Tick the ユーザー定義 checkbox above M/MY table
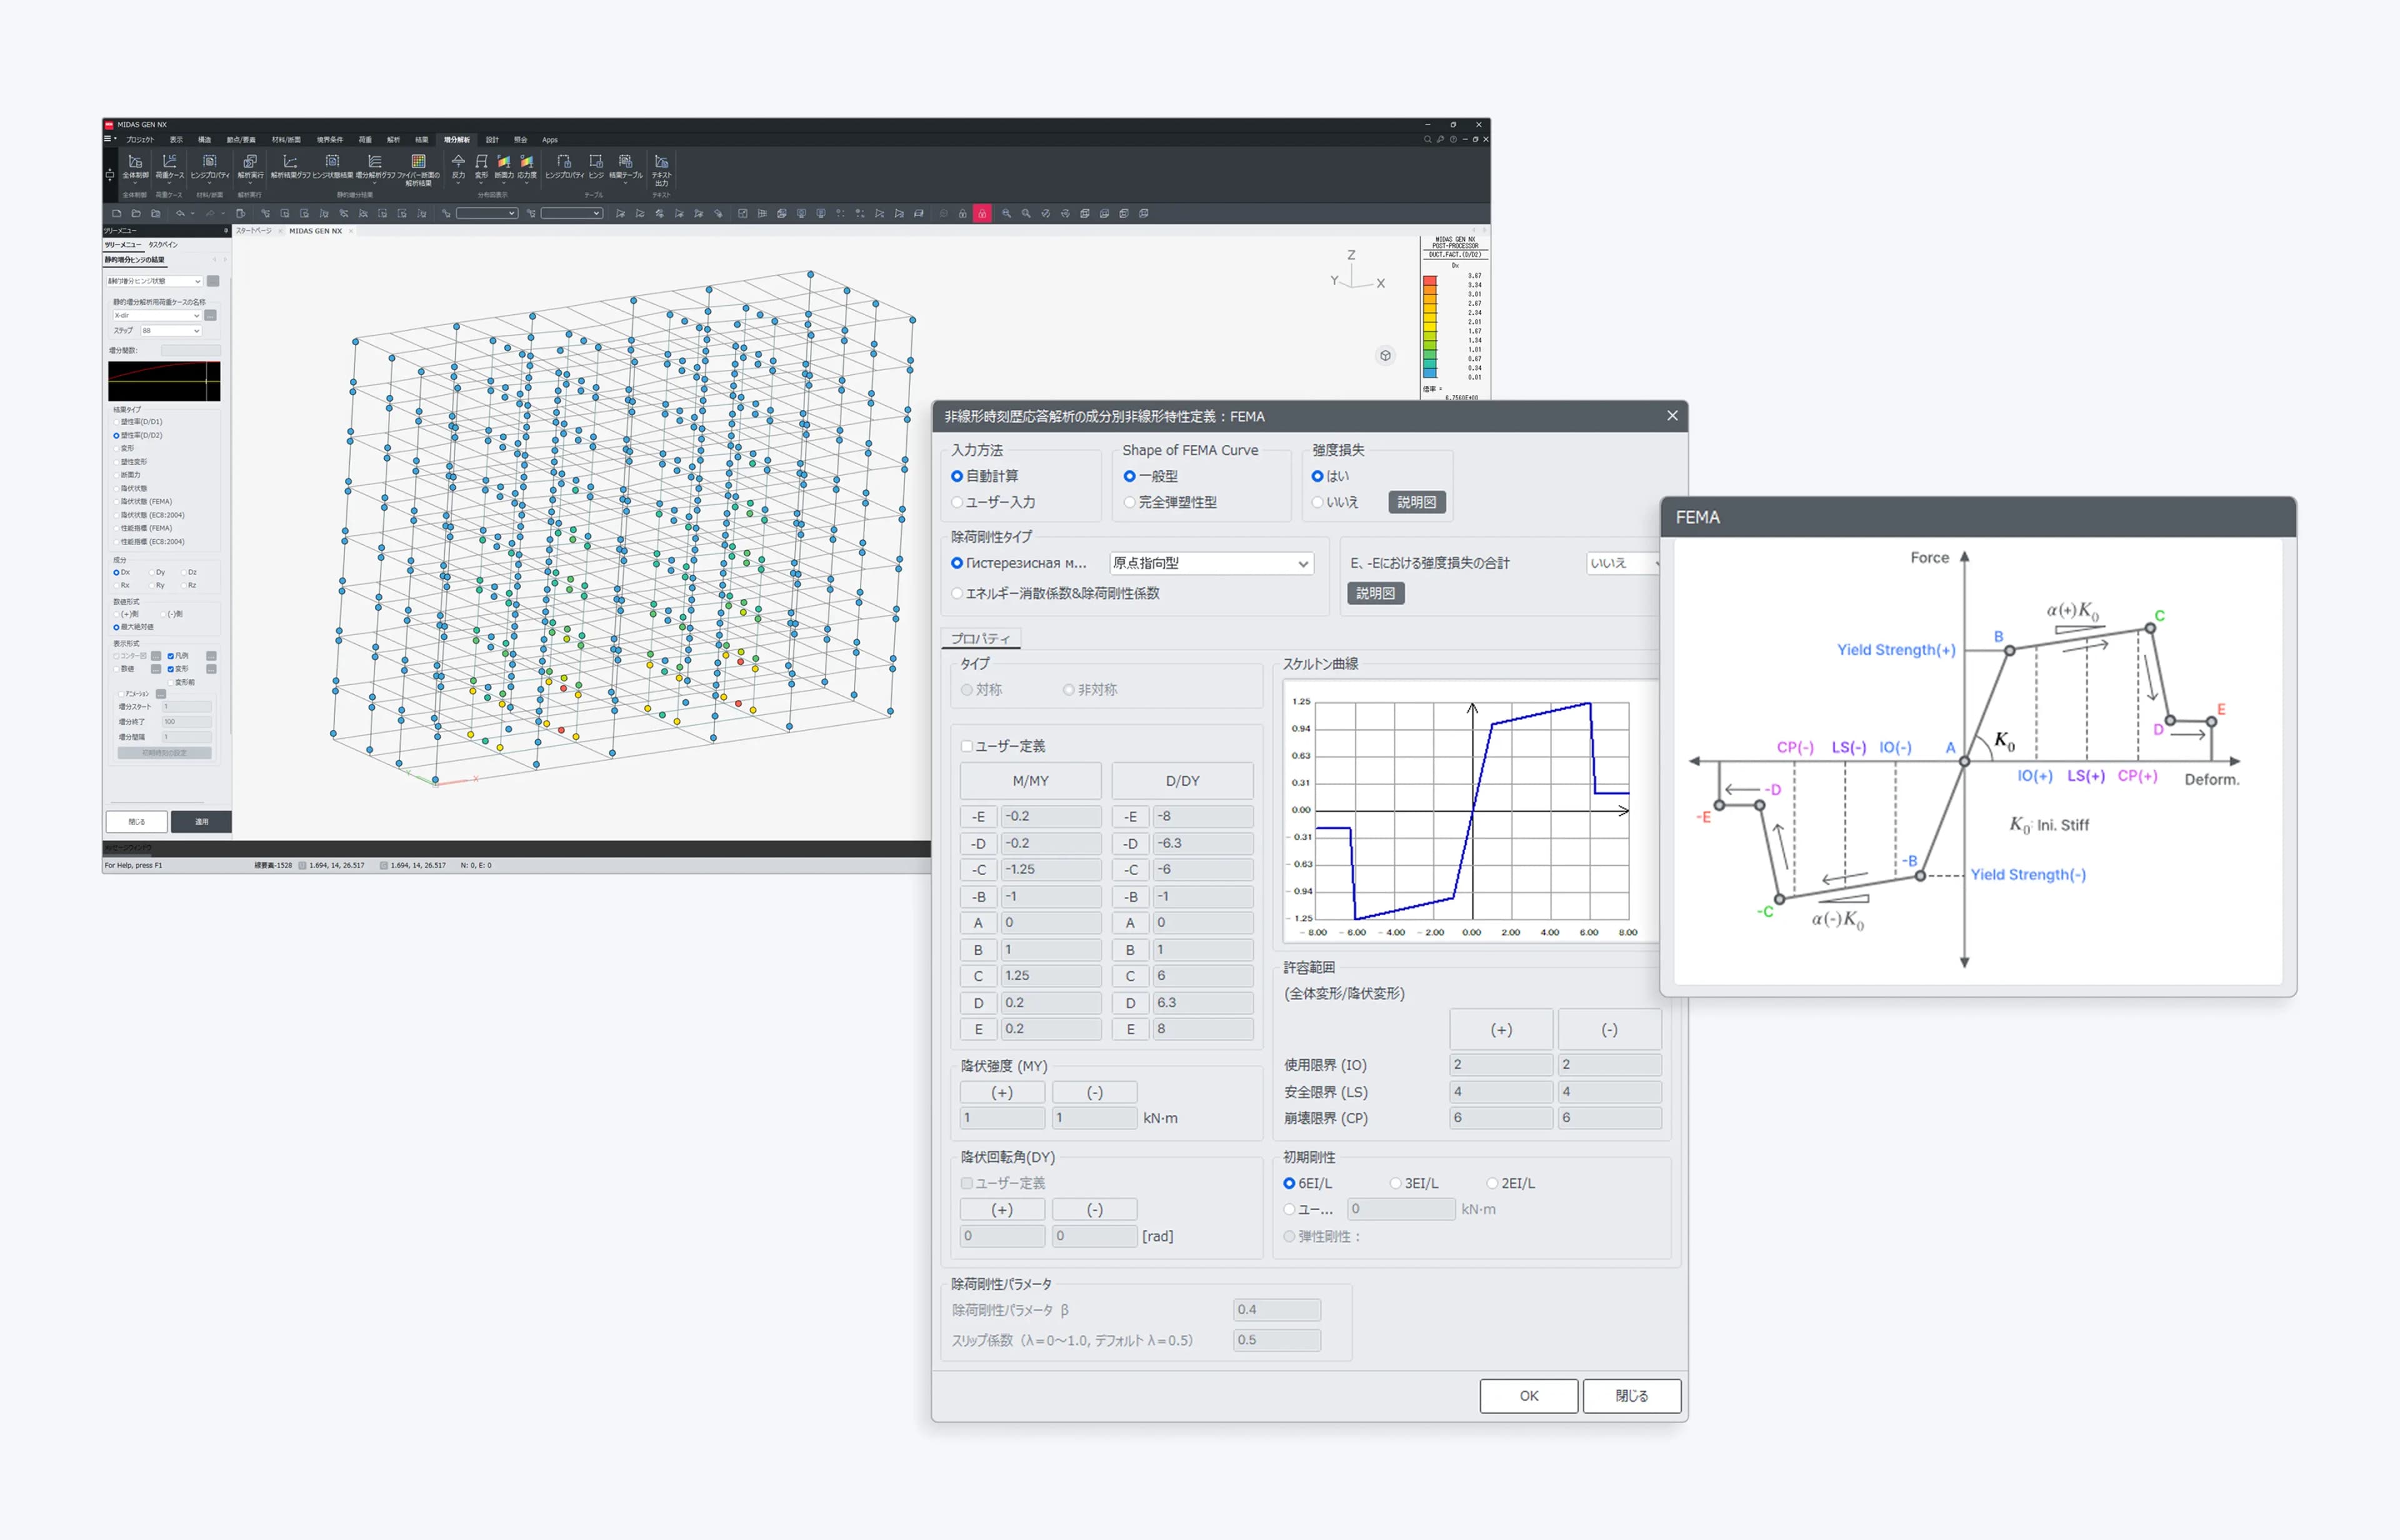This screenshot has width=2400, height=1540. point(967,746)
